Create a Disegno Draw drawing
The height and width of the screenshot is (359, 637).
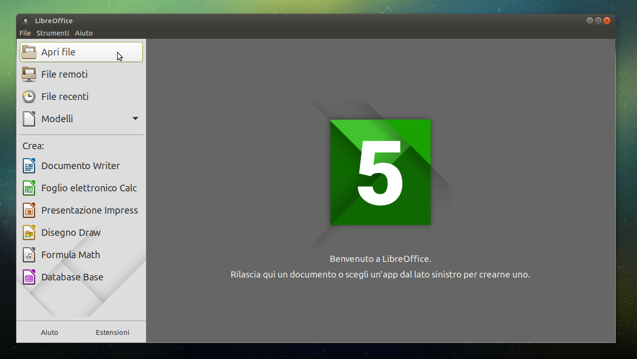71,233
